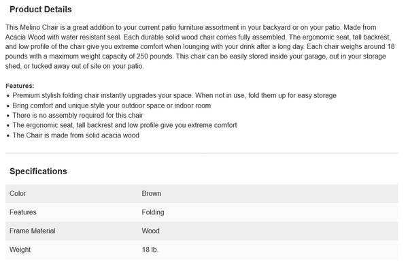Click the Features row label in table
This screenshot has width=408, height=266.
[23, 212]
